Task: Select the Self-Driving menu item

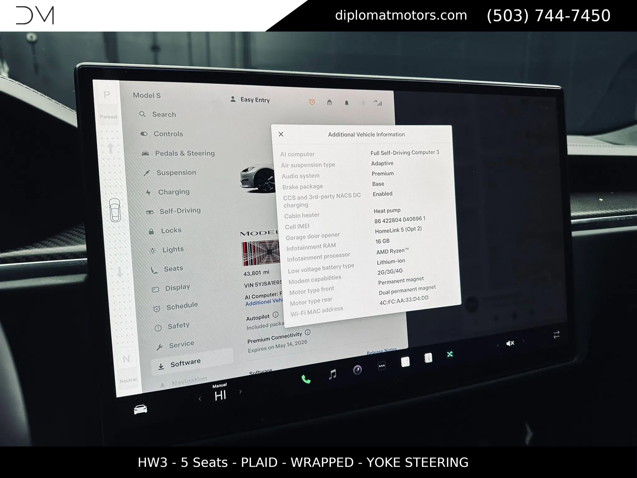Action: (174, 211)
